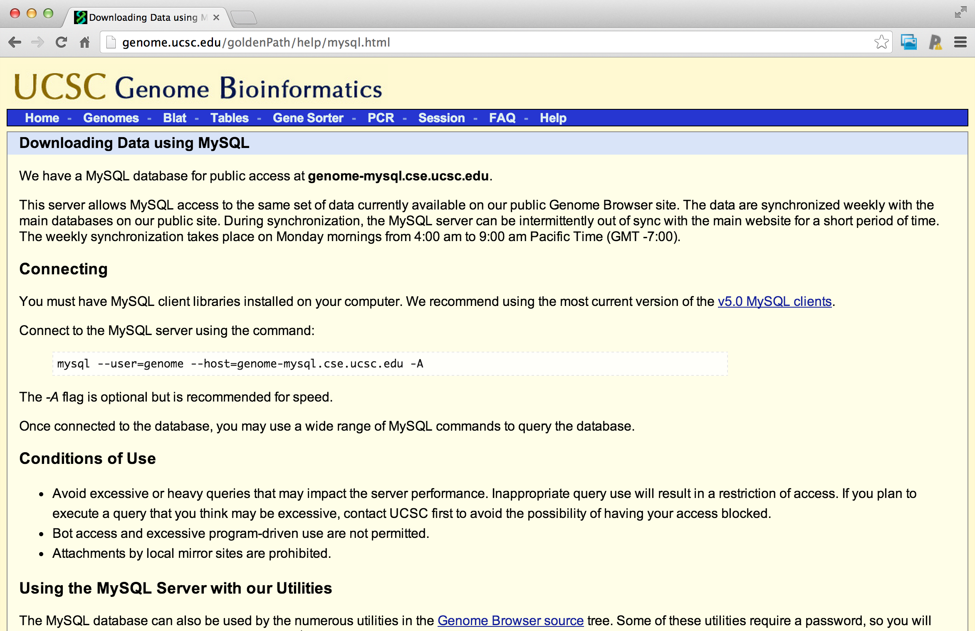Open Session in the navigation bar
Screen dimensions: 975x631
(442, 118)
